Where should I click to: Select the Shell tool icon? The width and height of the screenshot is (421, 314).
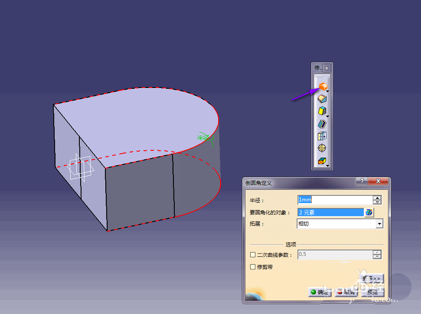[x=322, y=123]
